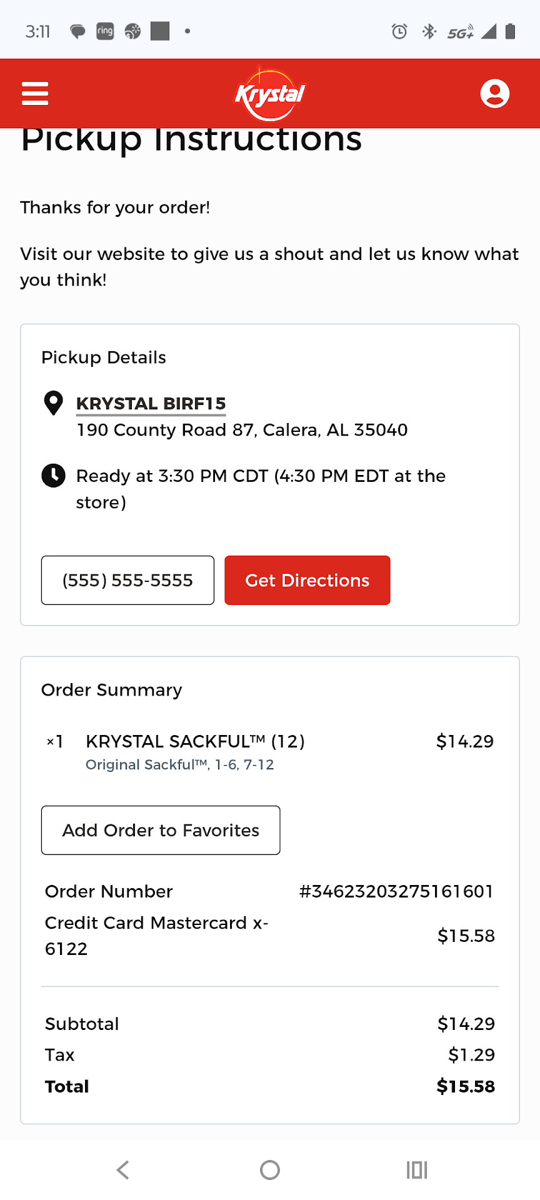The width and height of the screenshot is (540, 1200).
Task: Tap the Bluetooth status icon
Action: pyautogui.click(x=429, y=31)
